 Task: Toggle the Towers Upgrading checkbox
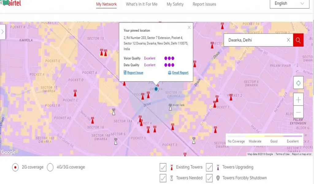point(209,167)
